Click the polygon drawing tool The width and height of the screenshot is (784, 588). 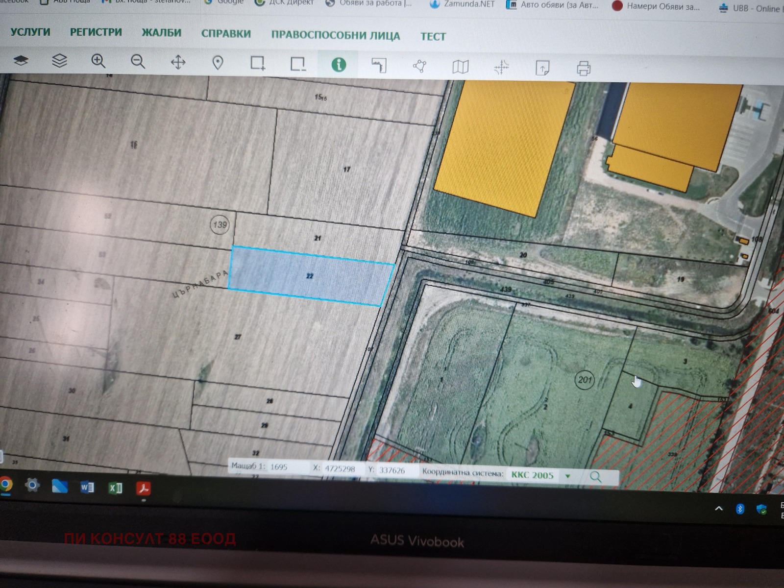click(x=419, y=66)
